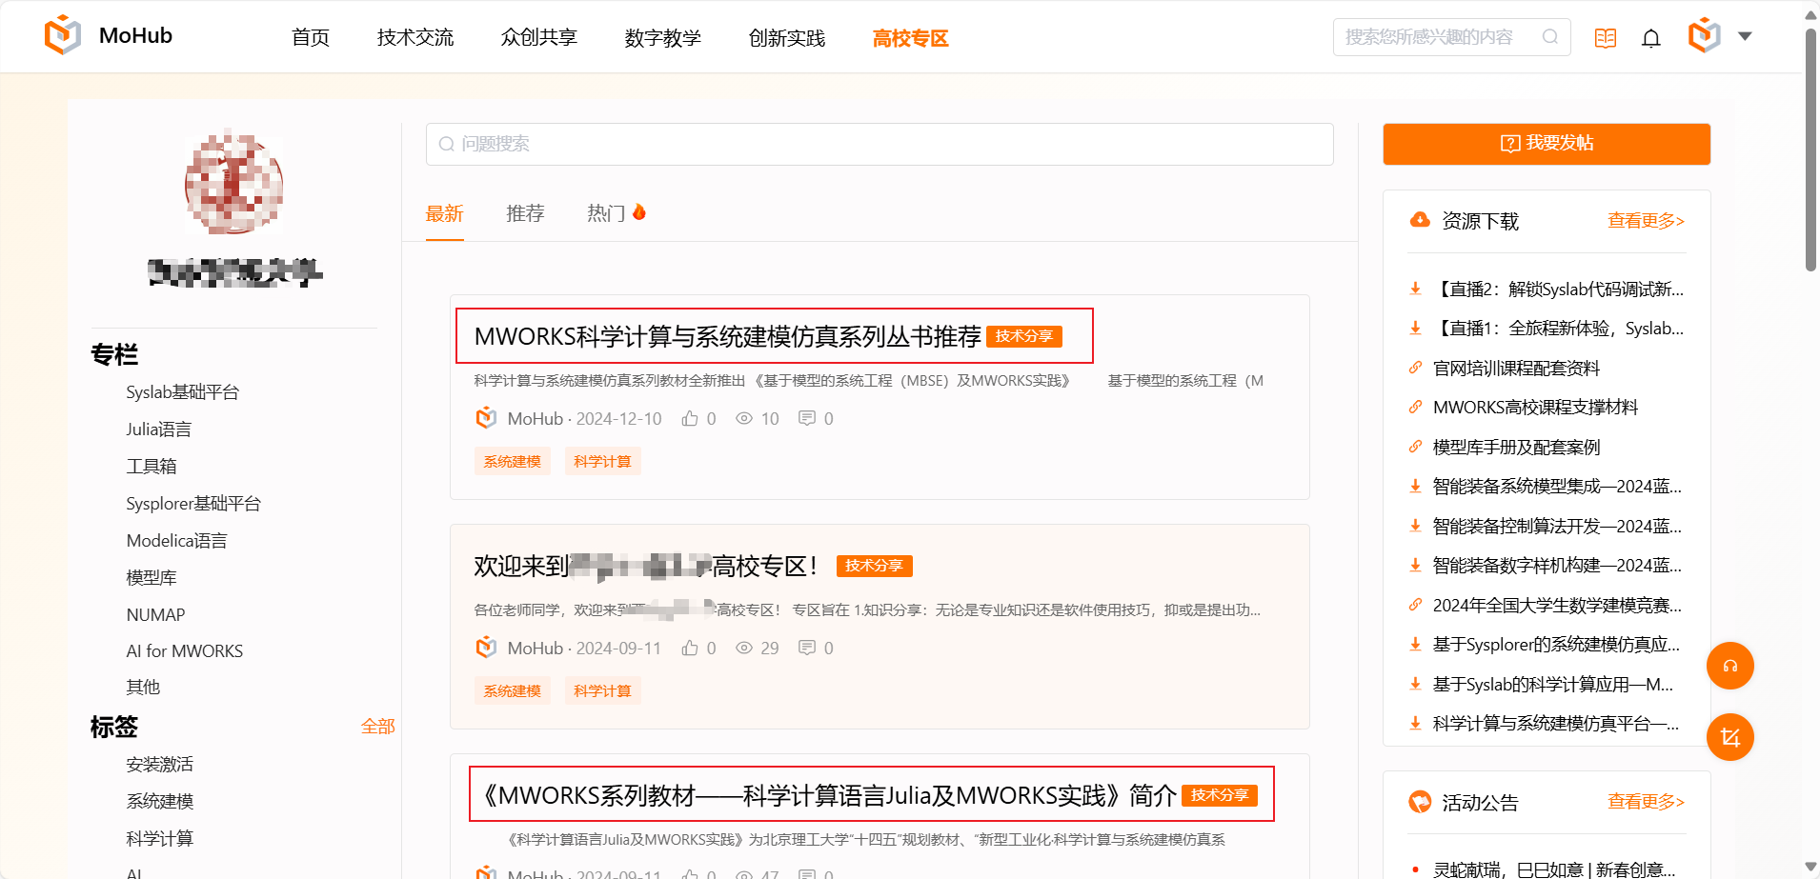Switch to the 最新 tab

tap(445, 213)
